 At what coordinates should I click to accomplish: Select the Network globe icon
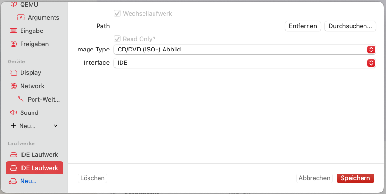(x=13, y=86)
